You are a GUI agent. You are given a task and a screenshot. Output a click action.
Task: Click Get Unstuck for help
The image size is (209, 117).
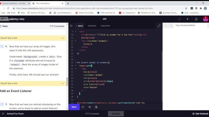point(200,114)
